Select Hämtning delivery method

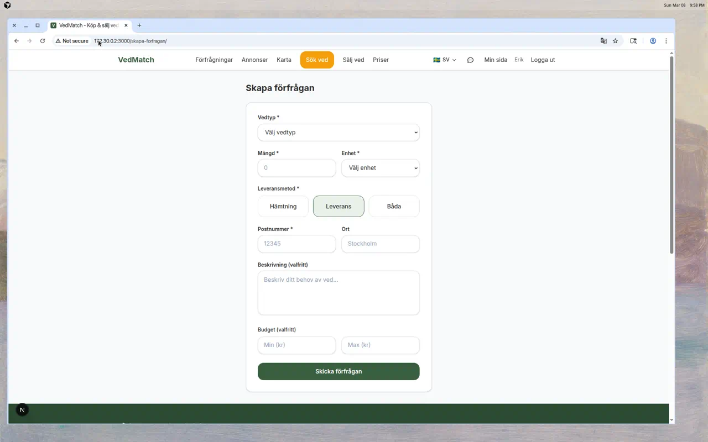point(283,206)
